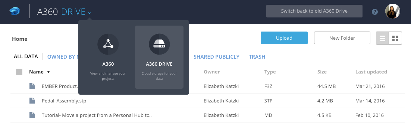Image resolution: width=411 pixels, height=134 pixels.
Task: Open the user profile avatar menu
Action: click(393, 11)
